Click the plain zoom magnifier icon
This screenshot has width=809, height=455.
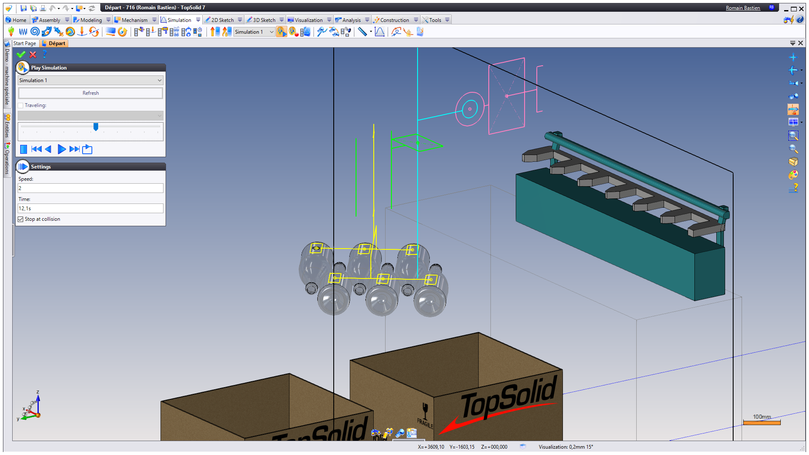pyautogui.click(x=793, y=149)
